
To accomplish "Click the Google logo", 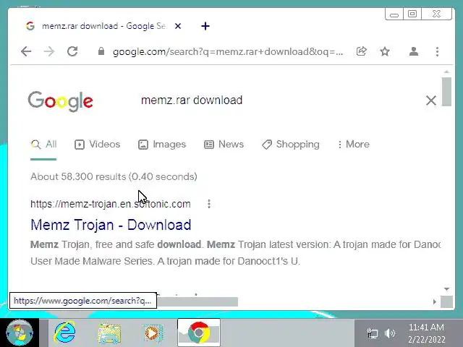I will coord(60,101).
